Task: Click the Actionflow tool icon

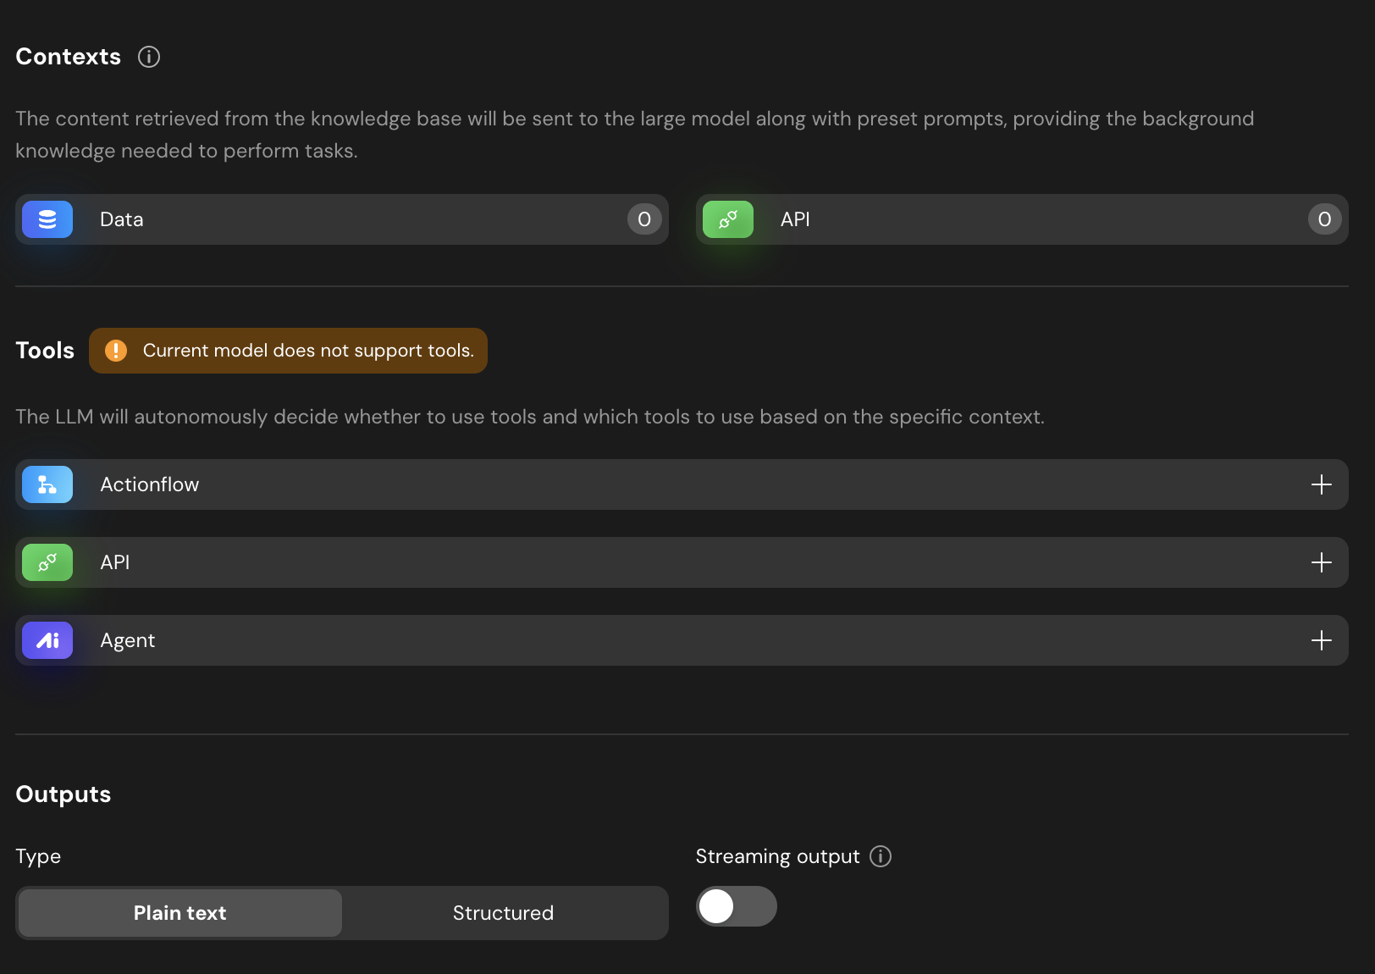Action: [47, 484]
